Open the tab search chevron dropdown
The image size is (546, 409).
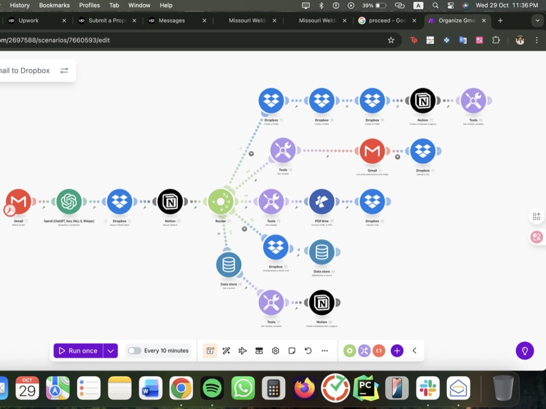click(x=537, y=21)
